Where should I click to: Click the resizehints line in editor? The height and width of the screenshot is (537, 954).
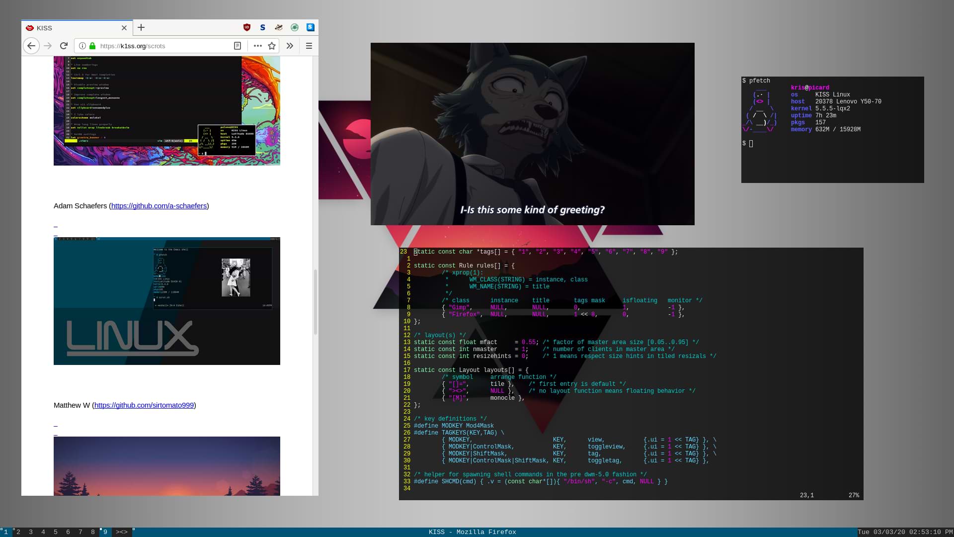565,356
